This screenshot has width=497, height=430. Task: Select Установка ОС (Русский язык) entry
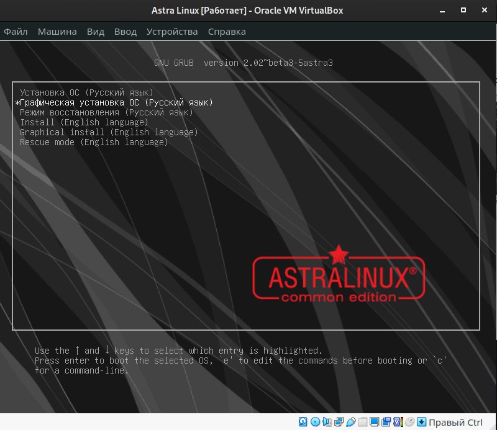pos(86,92)
